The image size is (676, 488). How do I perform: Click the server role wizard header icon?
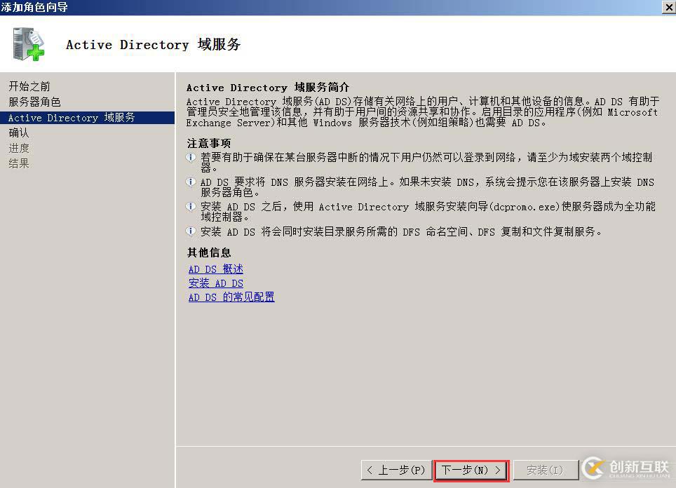tap(28, 43)
